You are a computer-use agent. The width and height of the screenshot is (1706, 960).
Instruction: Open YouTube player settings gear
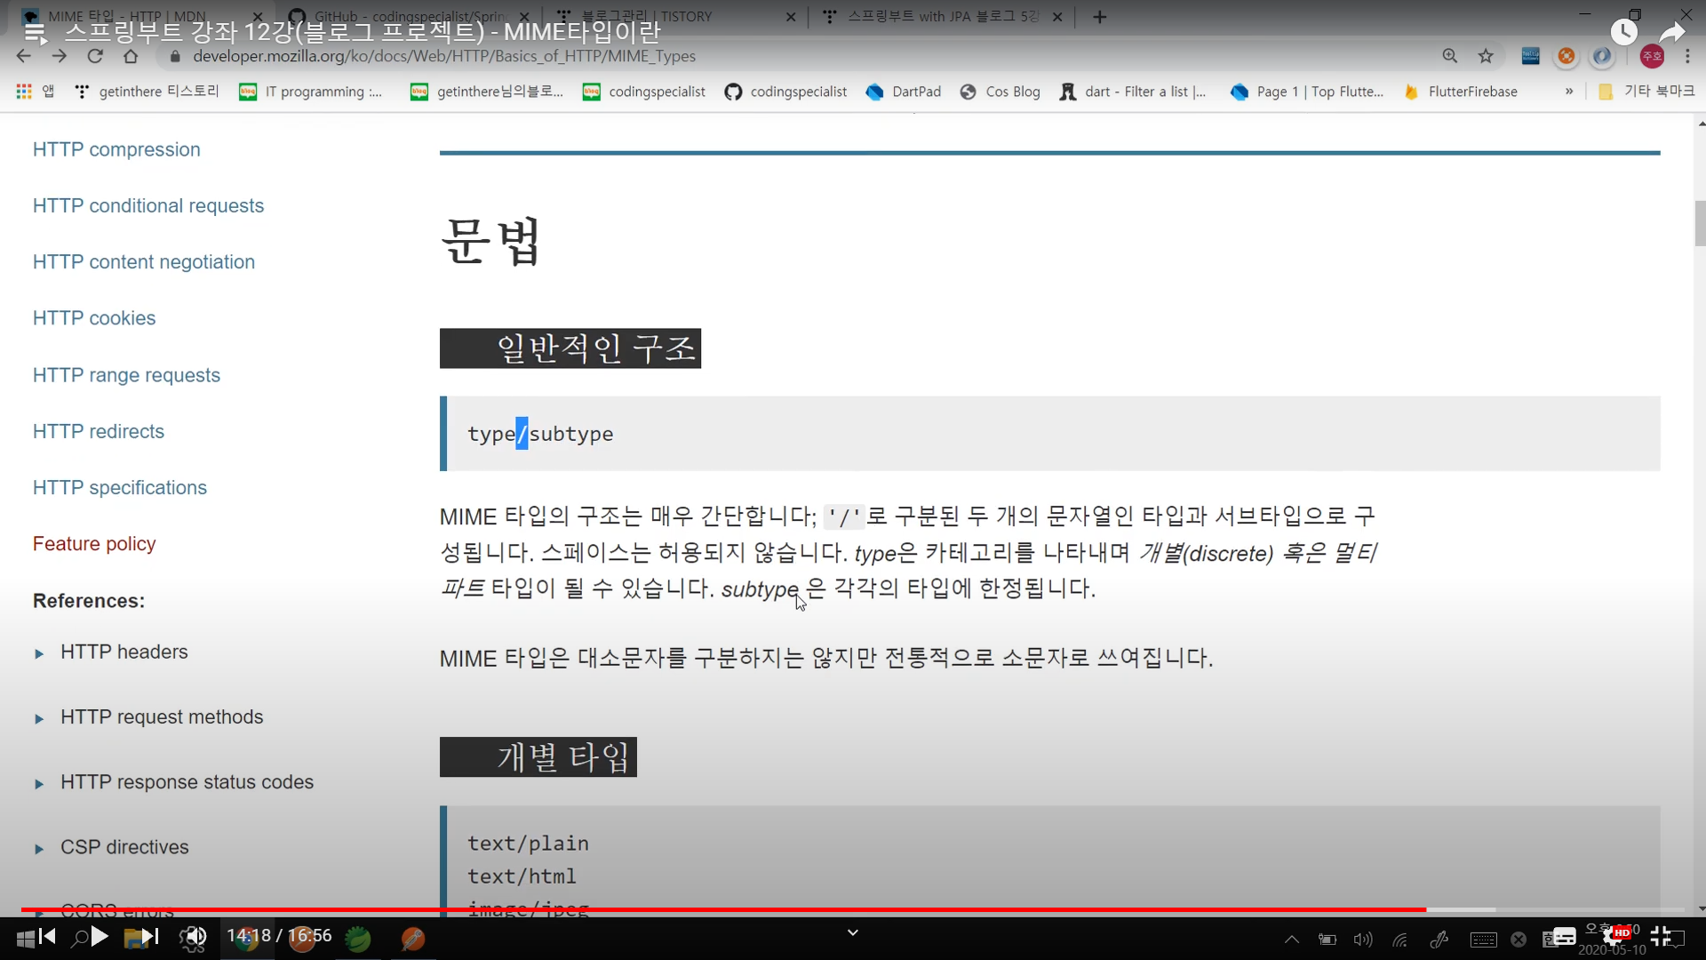pyautogui.click(x=1613, y=936)
